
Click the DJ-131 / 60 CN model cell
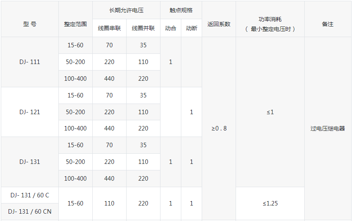pos(29,212)
